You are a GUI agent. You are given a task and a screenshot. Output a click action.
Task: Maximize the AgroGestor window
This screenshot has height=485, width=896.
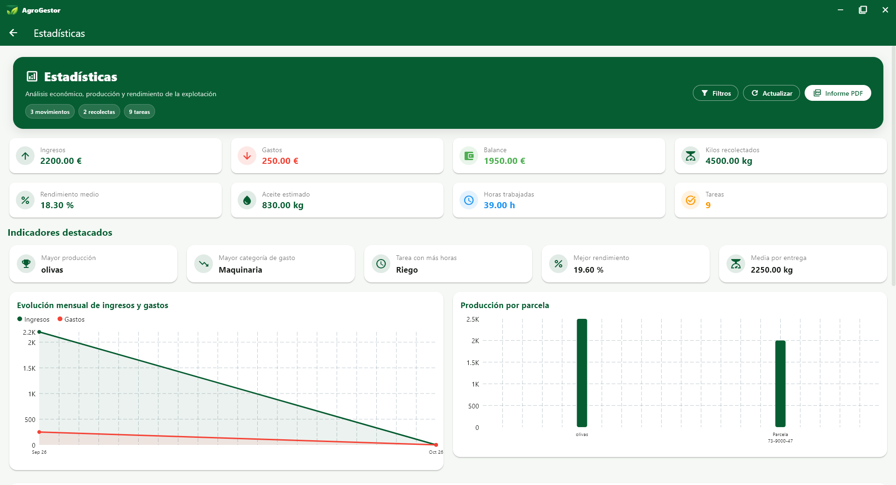pos(863,10)
